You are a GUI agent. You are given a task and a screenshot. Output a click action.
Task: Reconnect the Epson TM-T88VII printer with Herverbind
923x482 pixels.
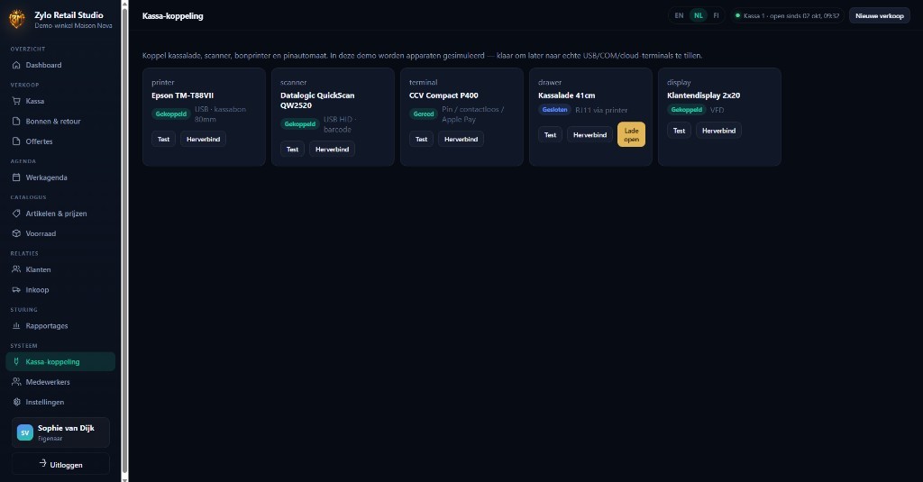coord(203,139)
